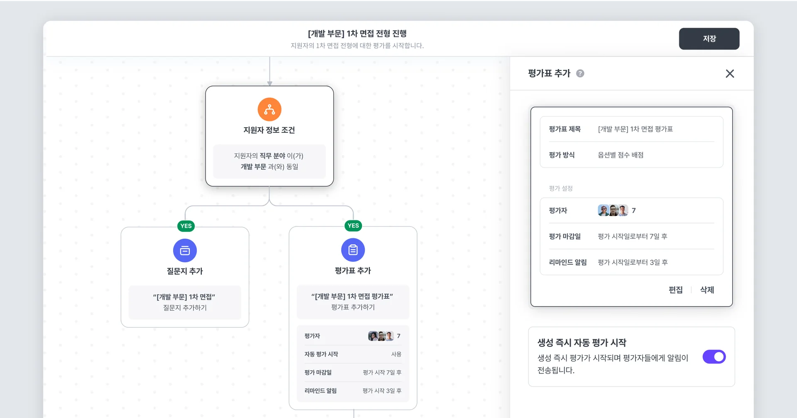
Task: Open the help icon beside 평가표 추가 title
Action: pos(580,73)
